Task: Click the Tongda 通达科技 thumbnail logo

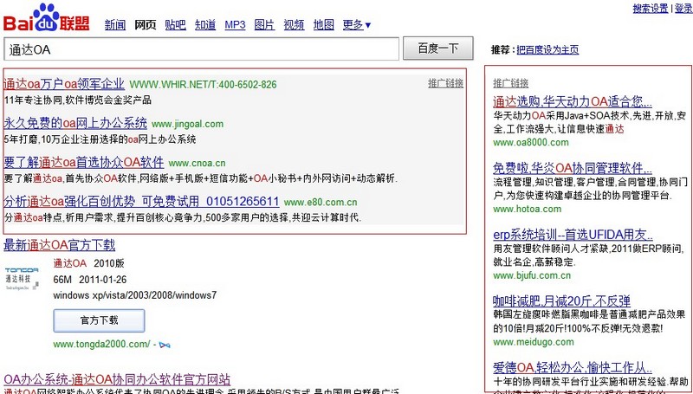Action: click(22, 279)
